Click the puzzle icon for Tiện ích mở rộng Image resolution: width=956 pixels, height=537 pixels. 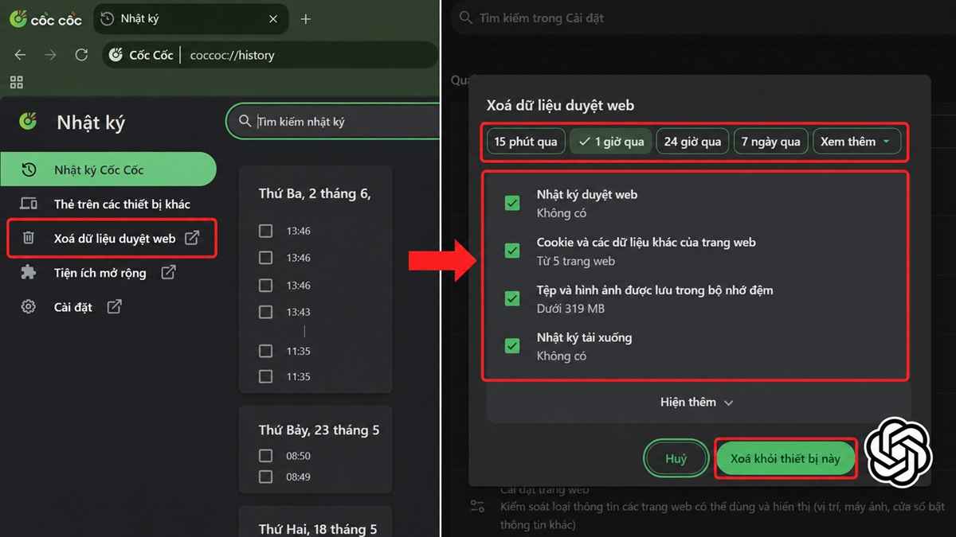(28, 273)
